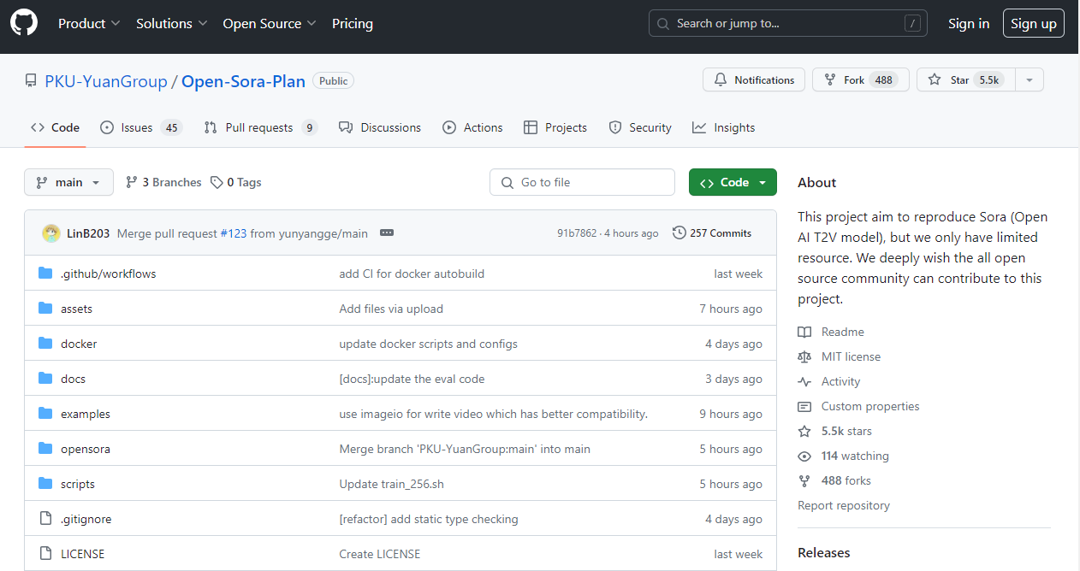Open the green Code dropdown button
The height and width of the screenshot is (571, 1080).
[733, 183]
